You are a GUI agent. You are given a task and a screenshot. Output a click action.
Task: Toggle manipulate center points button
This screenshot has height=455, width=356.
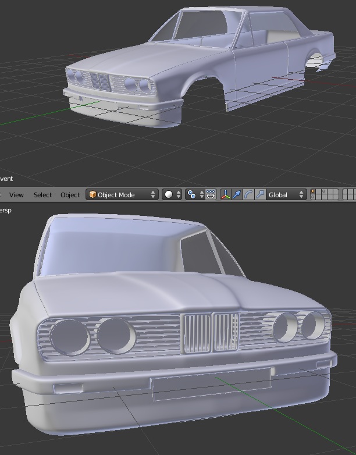pyautogui.click(x=211, y=194)
